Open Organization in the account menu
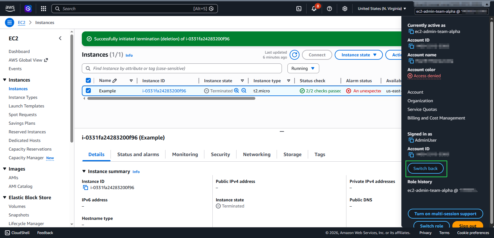 [x=420, y=101]
